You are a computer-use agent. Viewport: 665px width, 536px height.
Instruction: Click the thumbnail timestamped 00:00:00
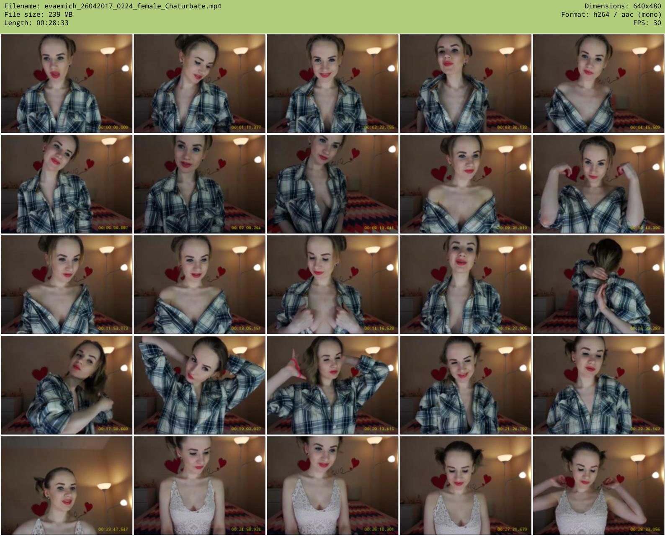coord(67,84)
